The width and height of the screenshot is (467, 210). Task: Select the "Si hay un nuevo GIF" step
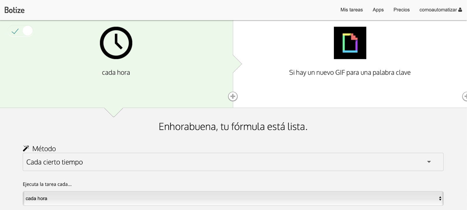click(350, 72)
